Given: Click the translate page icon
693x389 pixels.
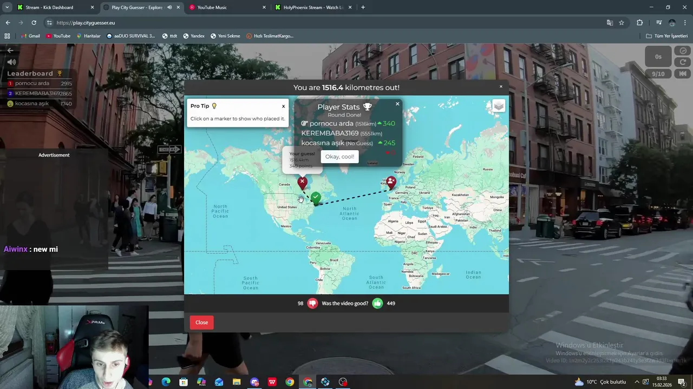Looking at the screenshot, I should pyautogui.click(x=610, y=23).
